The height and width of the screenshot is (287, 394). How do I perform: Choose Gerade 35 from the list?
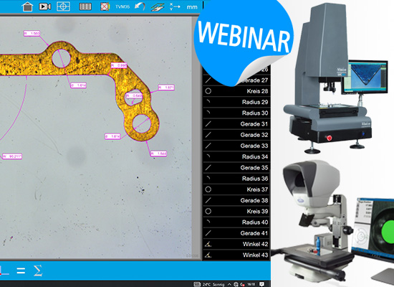(236, 168)
